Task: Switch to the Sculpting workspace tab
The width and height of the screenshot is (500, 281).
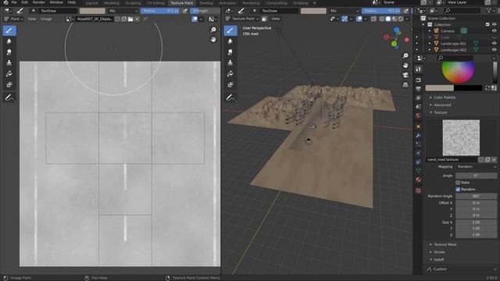Action: [133, 3]
